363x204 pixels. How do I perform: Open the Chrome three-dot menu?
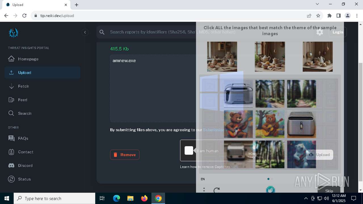tap(357, 16)
